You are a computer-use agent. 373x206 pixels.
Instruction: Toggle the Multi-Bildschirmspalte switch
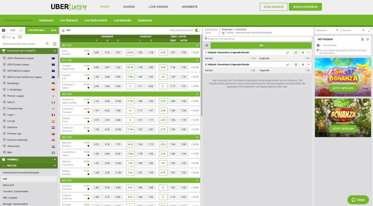[197, 30]
